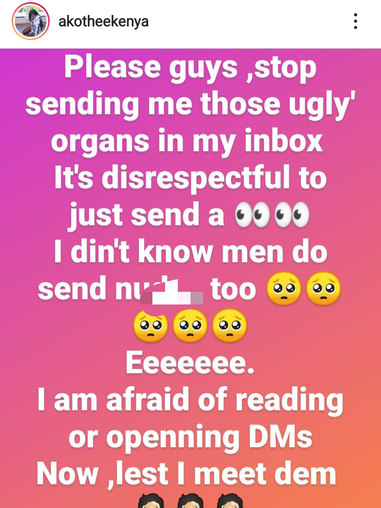Click the second pair of eyes emoji
381x508 pixels.
[292, 215]
